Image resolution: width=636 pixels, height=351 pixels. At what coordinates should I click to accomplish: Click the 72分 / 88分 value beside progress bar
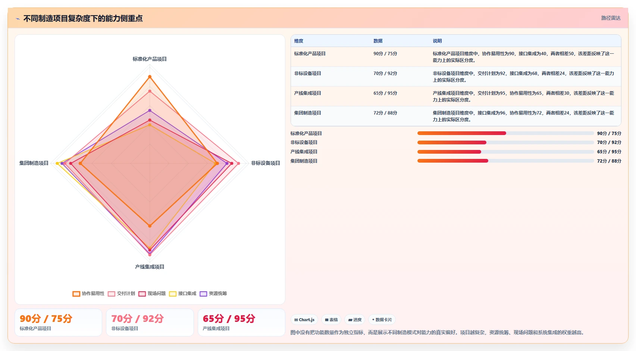pos(609,161)
